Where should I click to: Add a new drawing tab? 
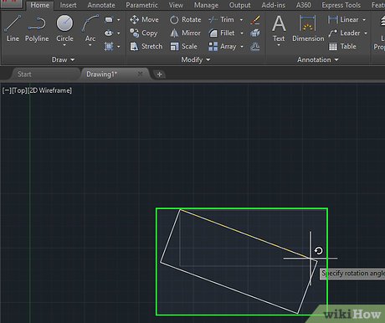pyautogui.click(x=159, y=74)
